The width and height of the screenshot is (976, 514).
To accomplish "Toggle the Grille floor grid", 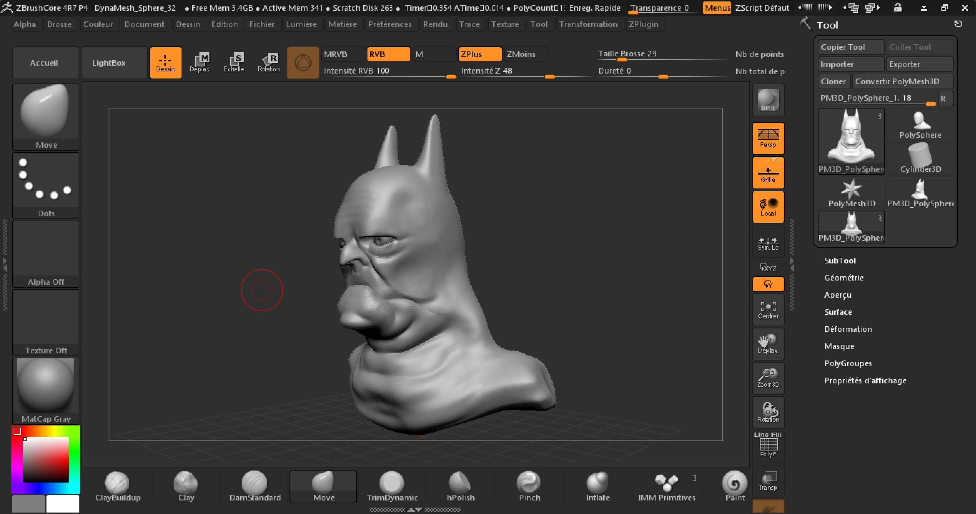I will point(768,173).
